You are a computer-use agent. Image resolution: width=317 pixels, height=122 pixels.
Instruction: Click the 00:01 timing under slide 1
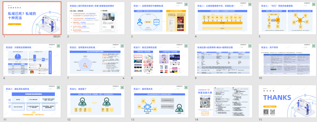(57, 37)
